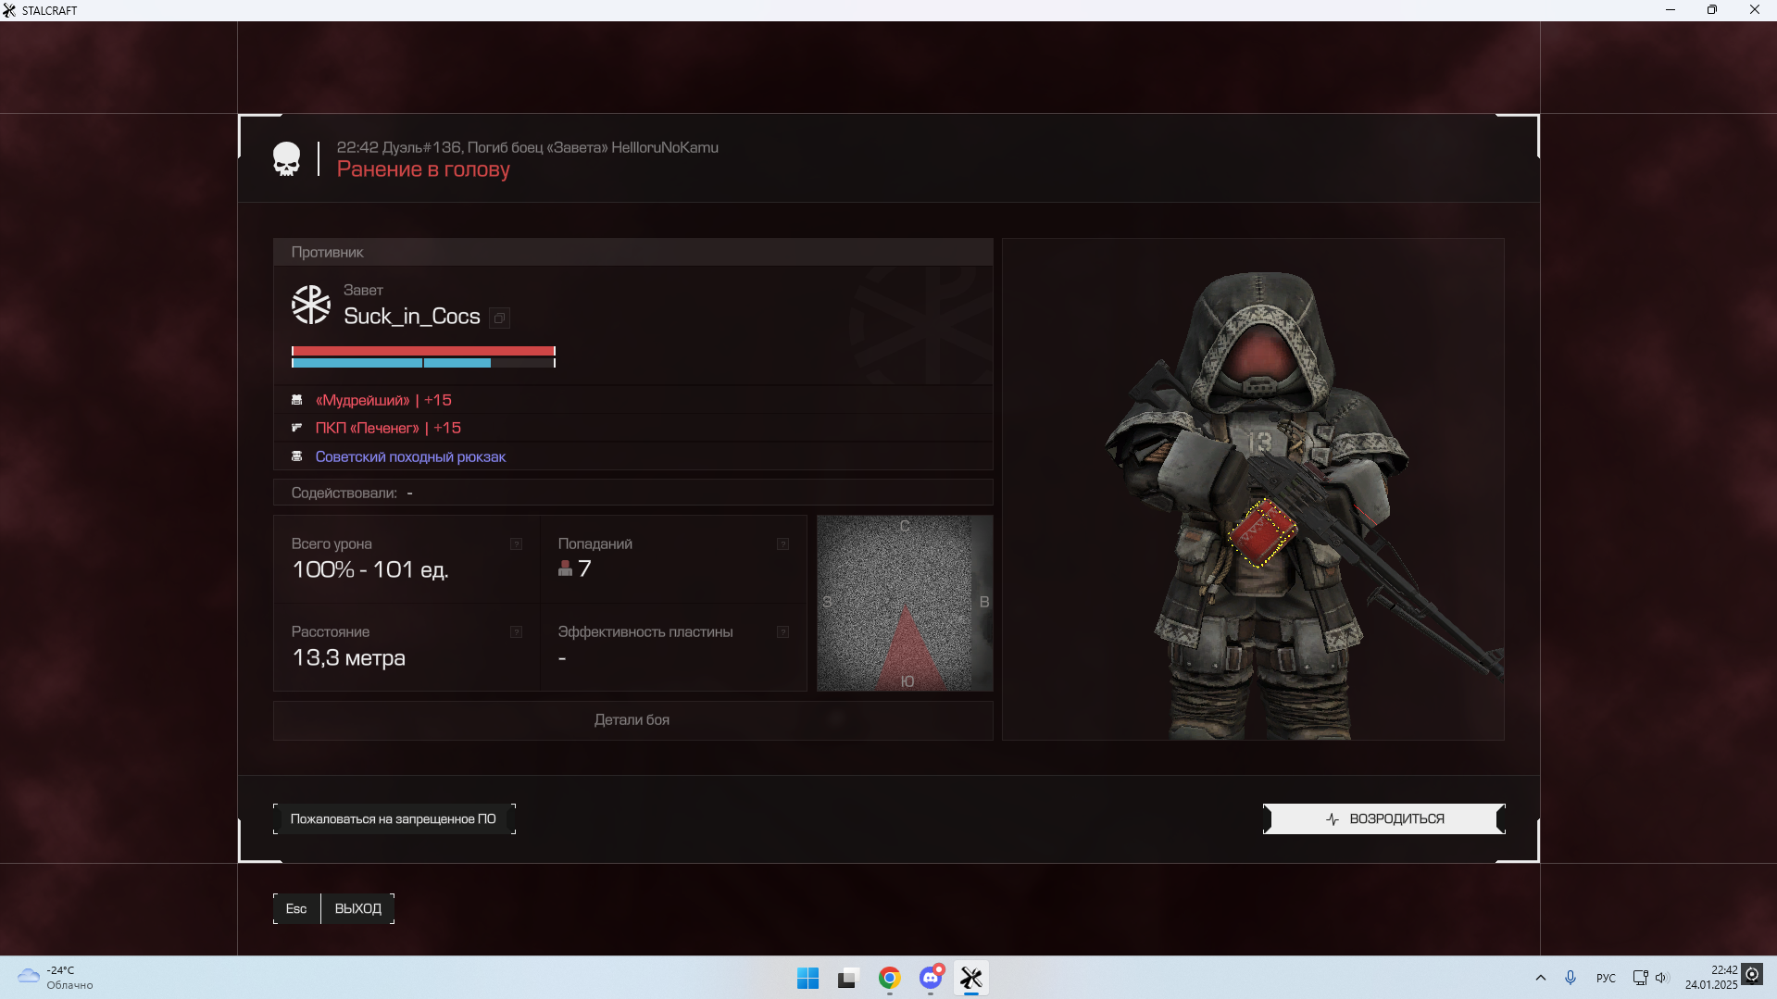The height and width of the screenshot is (999, 1777).
Task: Click weapon icon beside ПКП «Печенег»
Action: pos(297,428)
